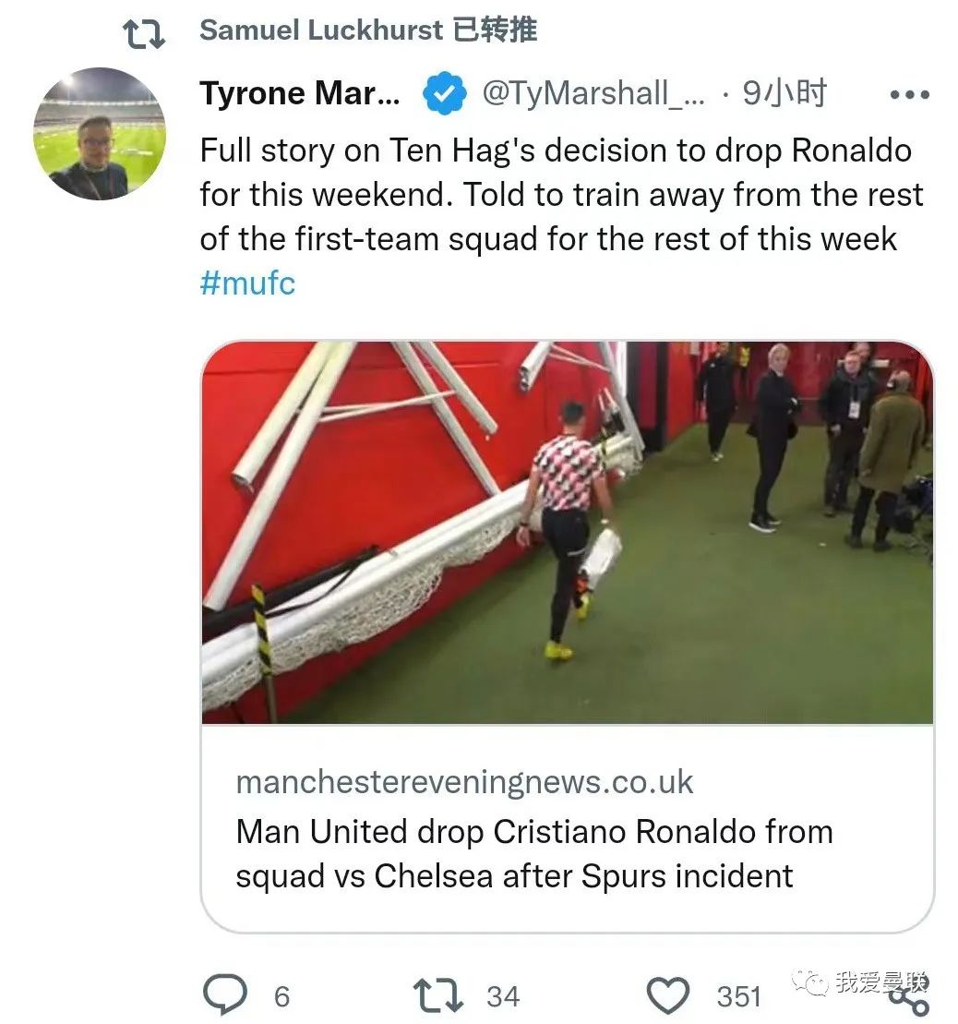The height and width of the screenshot is (1024, 958).
Task: Click the retweet count 34
Action: (503, 996)
